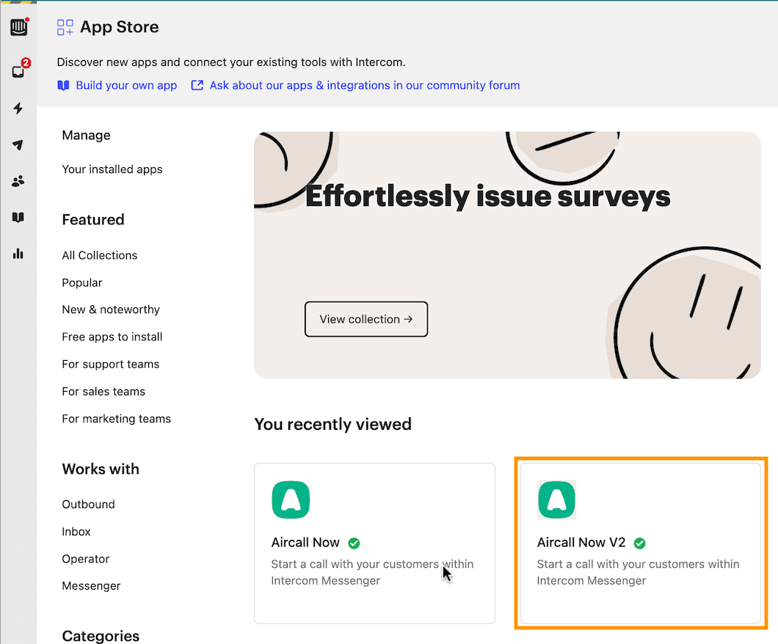Open the Intercom home icon

[x=18, y=26]
